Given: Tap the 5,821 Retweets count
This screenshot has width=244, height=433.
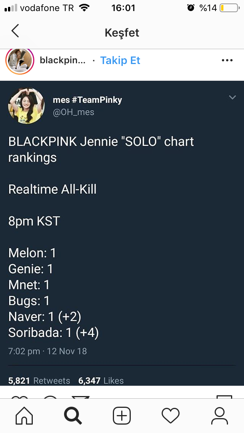Looking at the screenshot, I should (x=39, y=380).
